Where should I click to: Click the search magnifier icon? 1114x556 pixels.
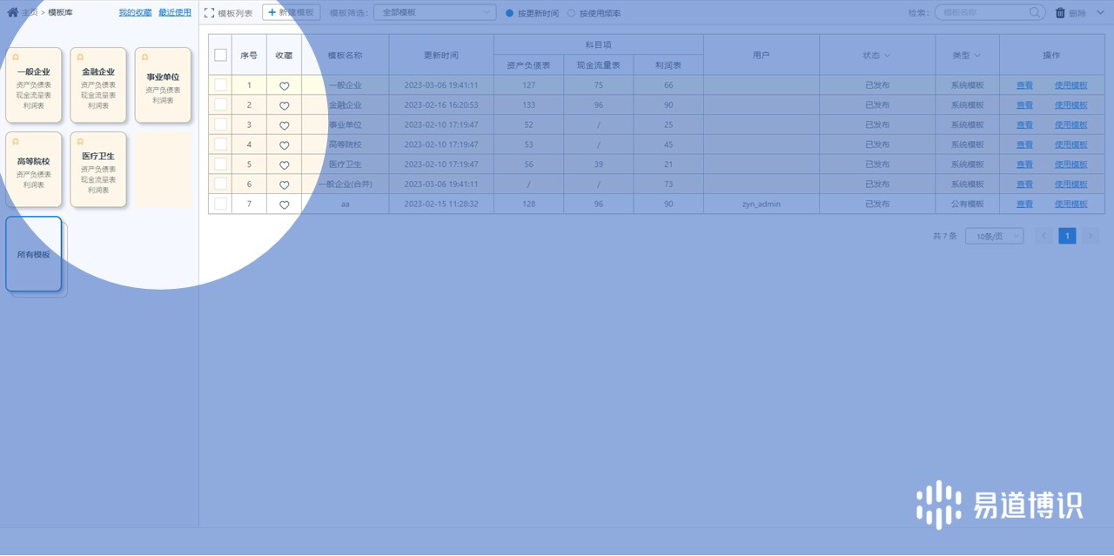(1035, 13)
